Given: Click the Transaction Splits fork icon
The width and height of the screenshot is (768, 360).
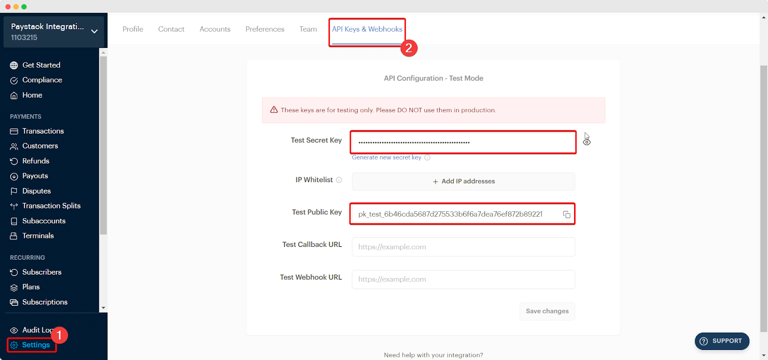Looking at the screenshot, I should click(14, 206).
